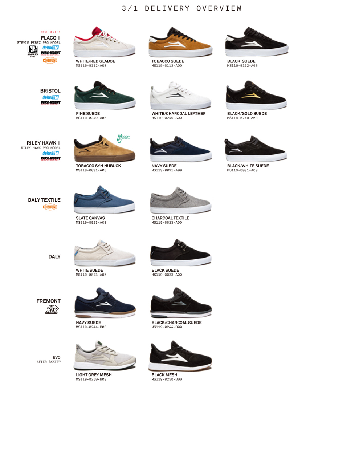Select the Pine Suede Bristol shoe

pos(105,94)
